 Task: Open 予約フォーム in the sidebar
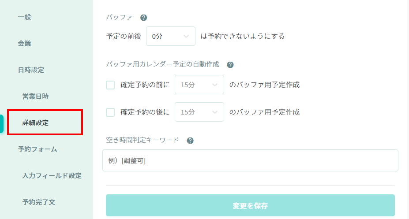point(38,149)
